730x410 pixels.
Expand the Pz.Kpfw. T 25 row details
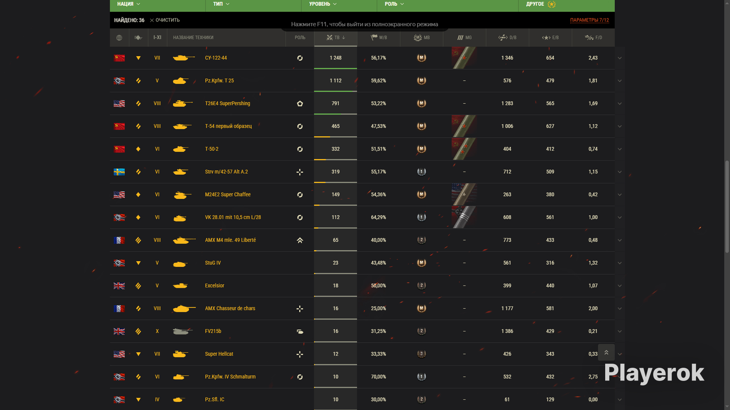pos(620,81)
